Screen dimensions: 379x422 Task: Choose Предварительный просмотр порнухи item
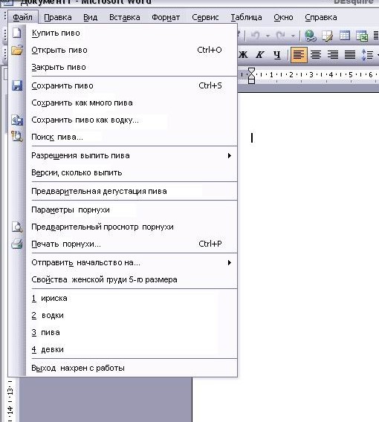(x=132, y=227)
